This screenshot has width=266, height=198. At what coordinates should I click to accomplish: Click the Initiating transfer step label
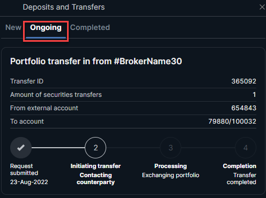point(95,166)
